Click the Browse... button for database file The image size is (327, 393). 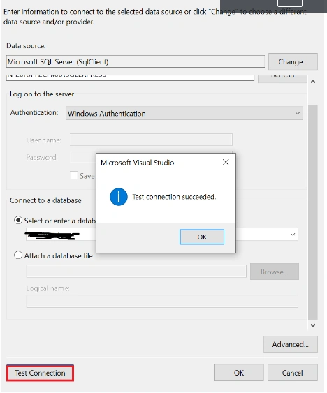pyautogui.click(x=275, y=272)
